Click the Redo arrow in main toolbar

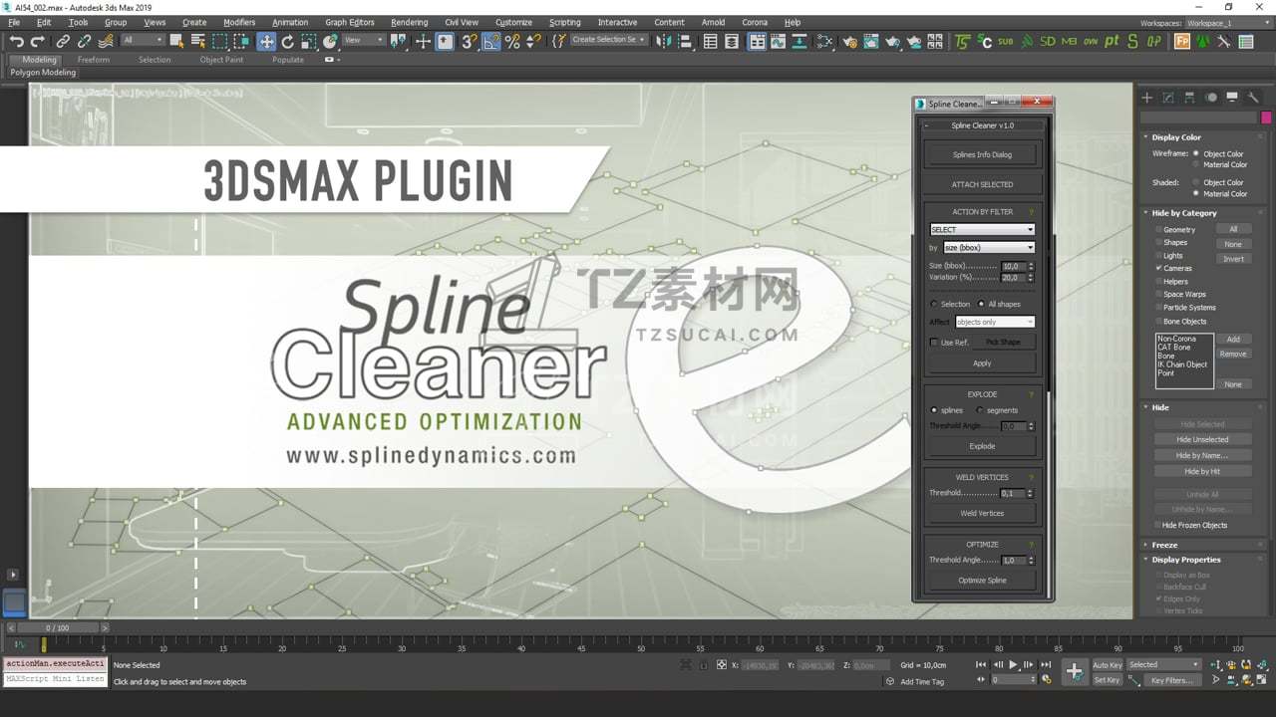[38, 41]
